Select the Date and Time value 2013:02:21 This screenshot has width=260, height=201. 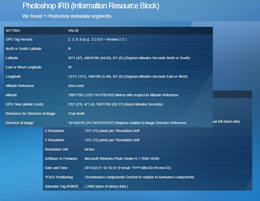click(x=128, y=168)
